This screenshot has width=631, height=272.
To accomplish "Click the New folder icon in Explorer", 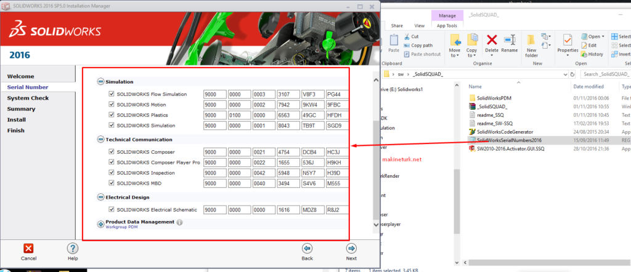I will (x=531, y=40).
